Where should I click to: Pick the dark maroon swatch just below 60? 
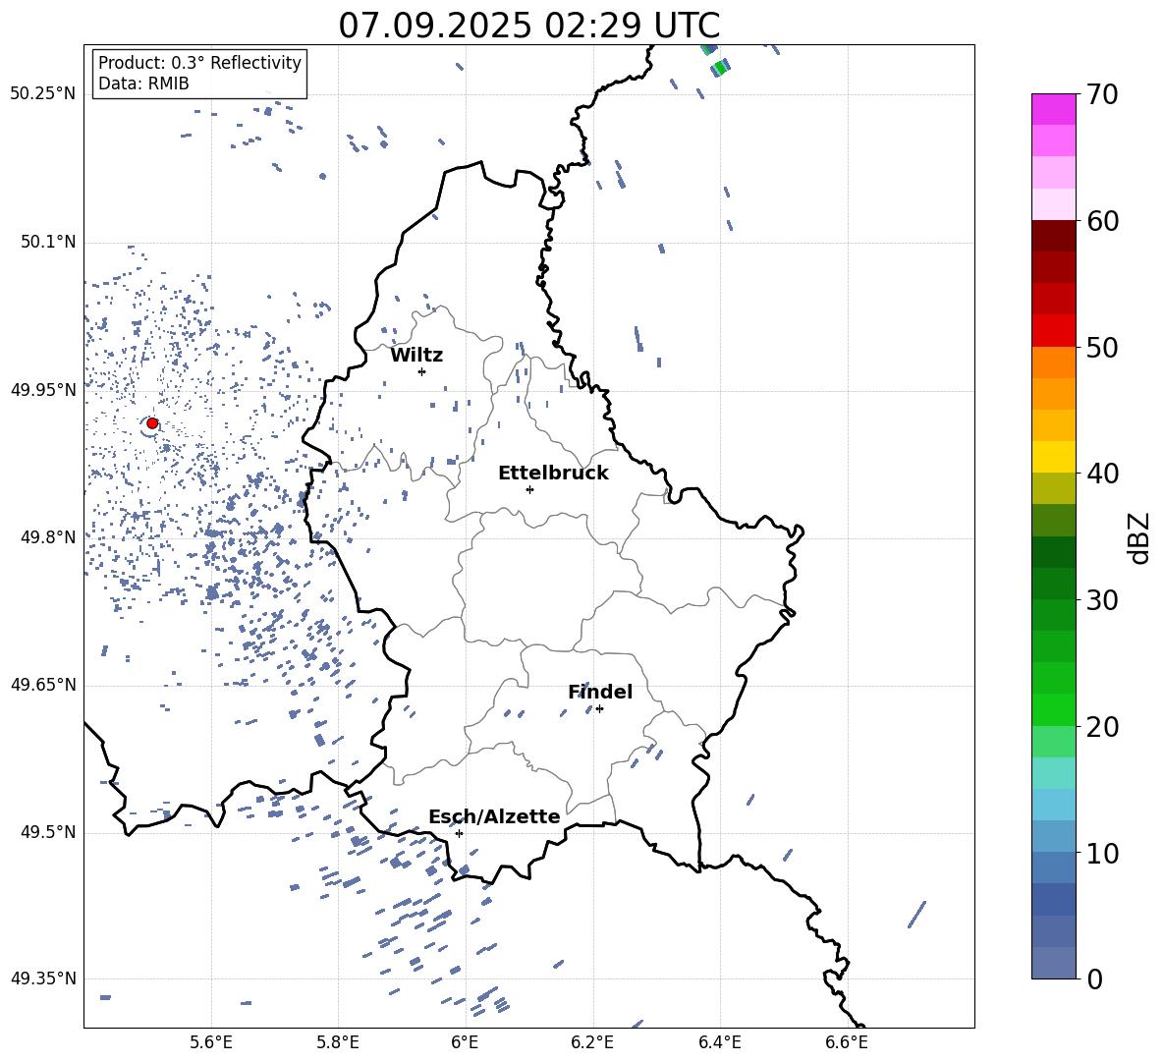pos(1053,236)
